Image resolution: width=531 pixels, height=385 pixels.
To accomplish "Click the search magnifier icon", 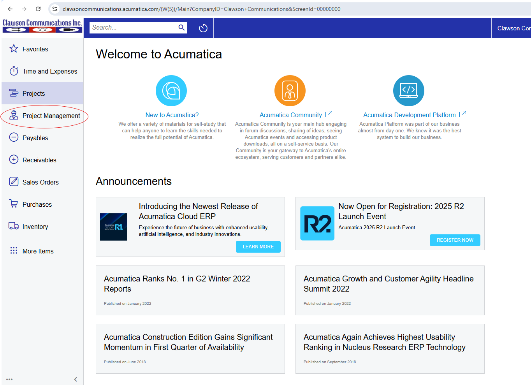I will pos(181,28).
